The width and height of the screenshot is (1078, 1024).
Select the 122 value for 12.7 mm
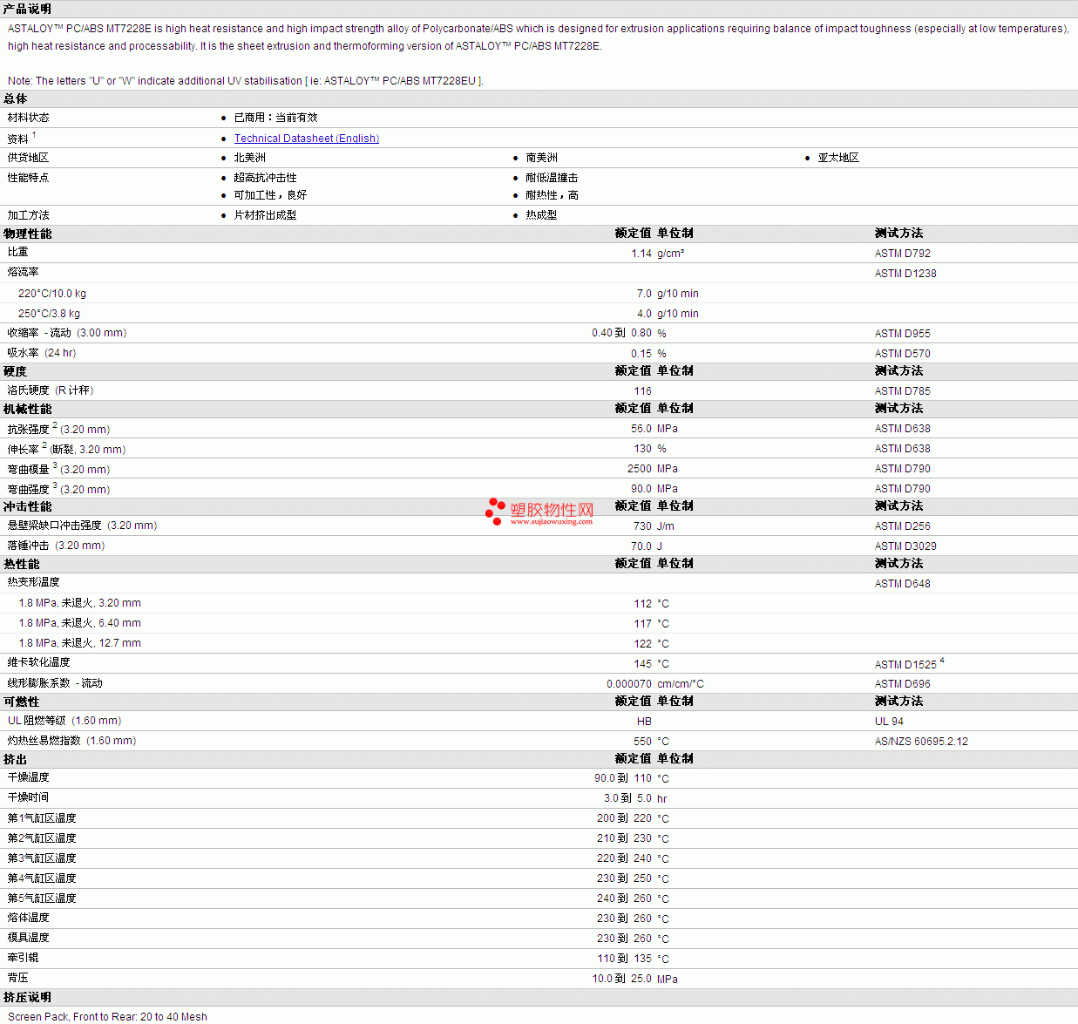(643, 644)
